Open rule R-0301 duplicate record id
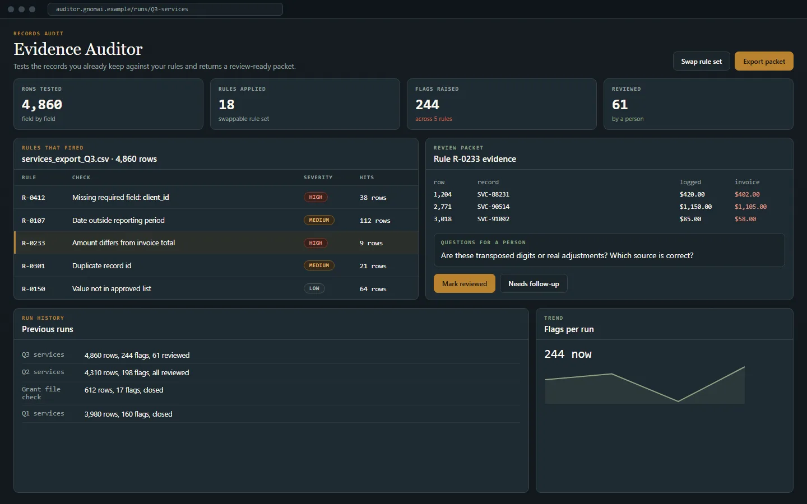The height and width of the screenshot is (504, 807). [216, 265]
